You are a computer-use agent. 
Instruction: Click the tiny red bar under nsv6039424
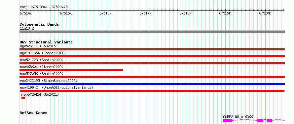[23, 98]
